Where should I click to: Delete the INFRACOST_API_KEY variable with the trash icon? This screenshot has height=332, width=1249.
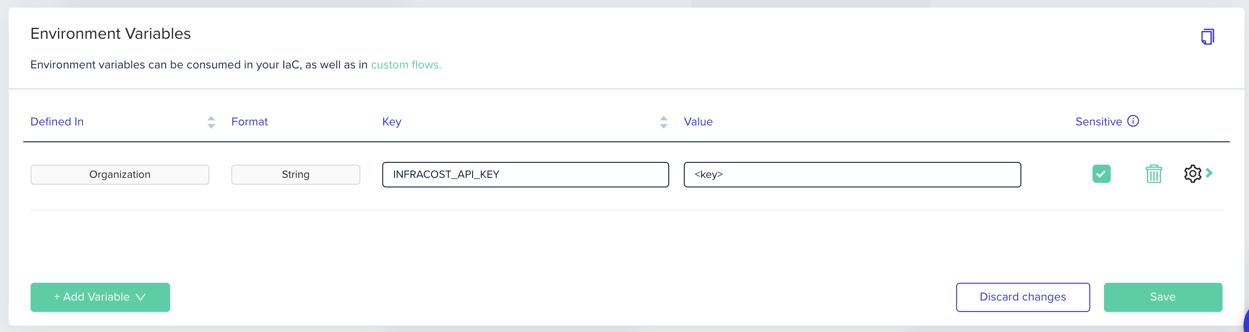click(x=1154, y=174)
